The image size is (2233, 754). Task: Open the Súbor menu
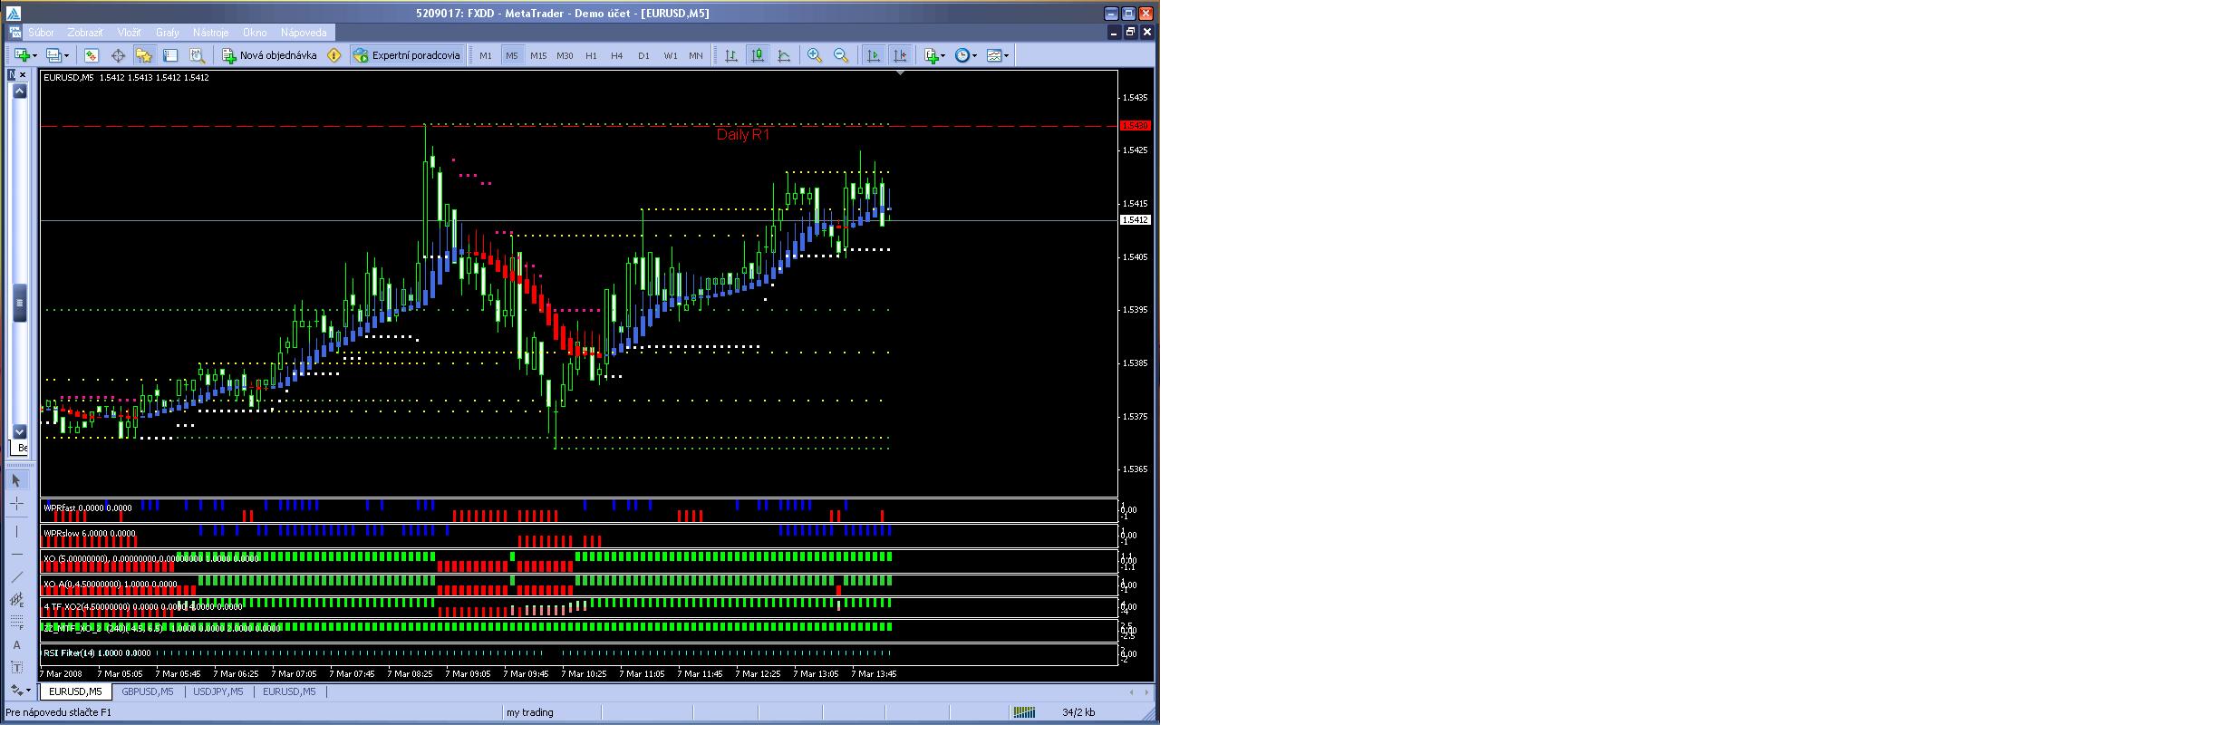coord(41,33)
